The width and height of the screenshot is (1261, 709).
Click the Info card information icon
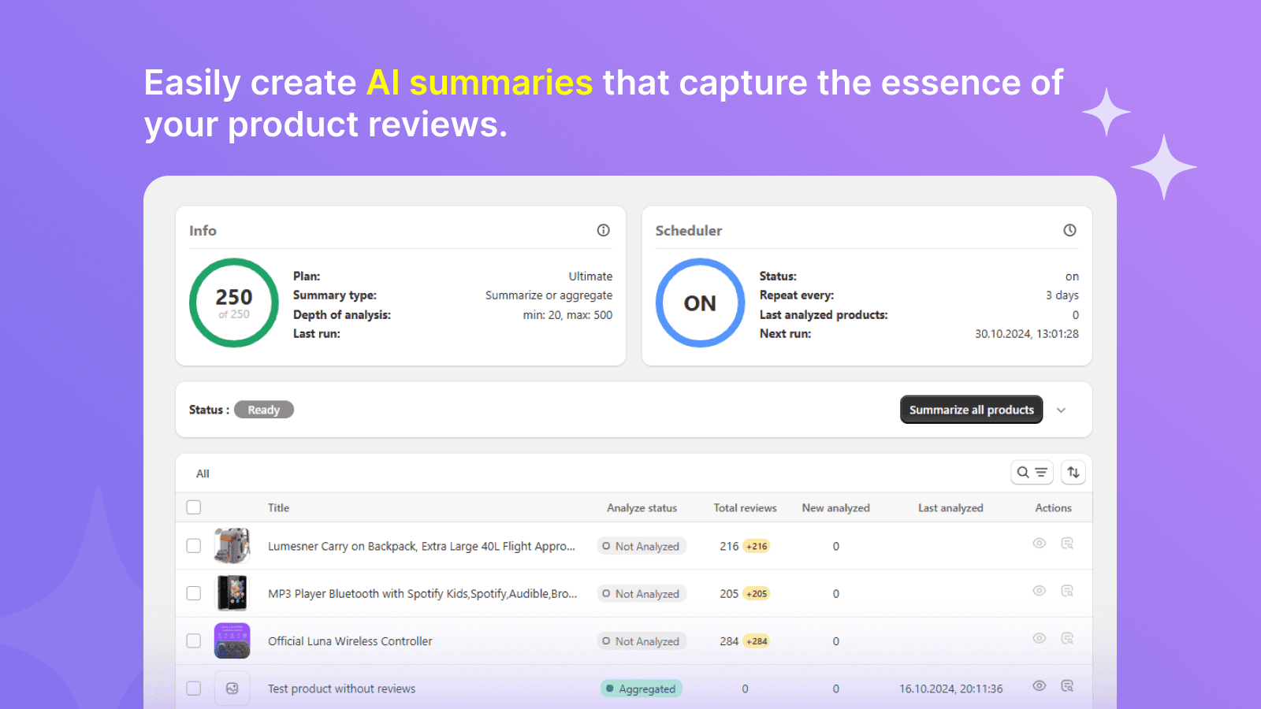pyautogui.click(x=603, y=230)
